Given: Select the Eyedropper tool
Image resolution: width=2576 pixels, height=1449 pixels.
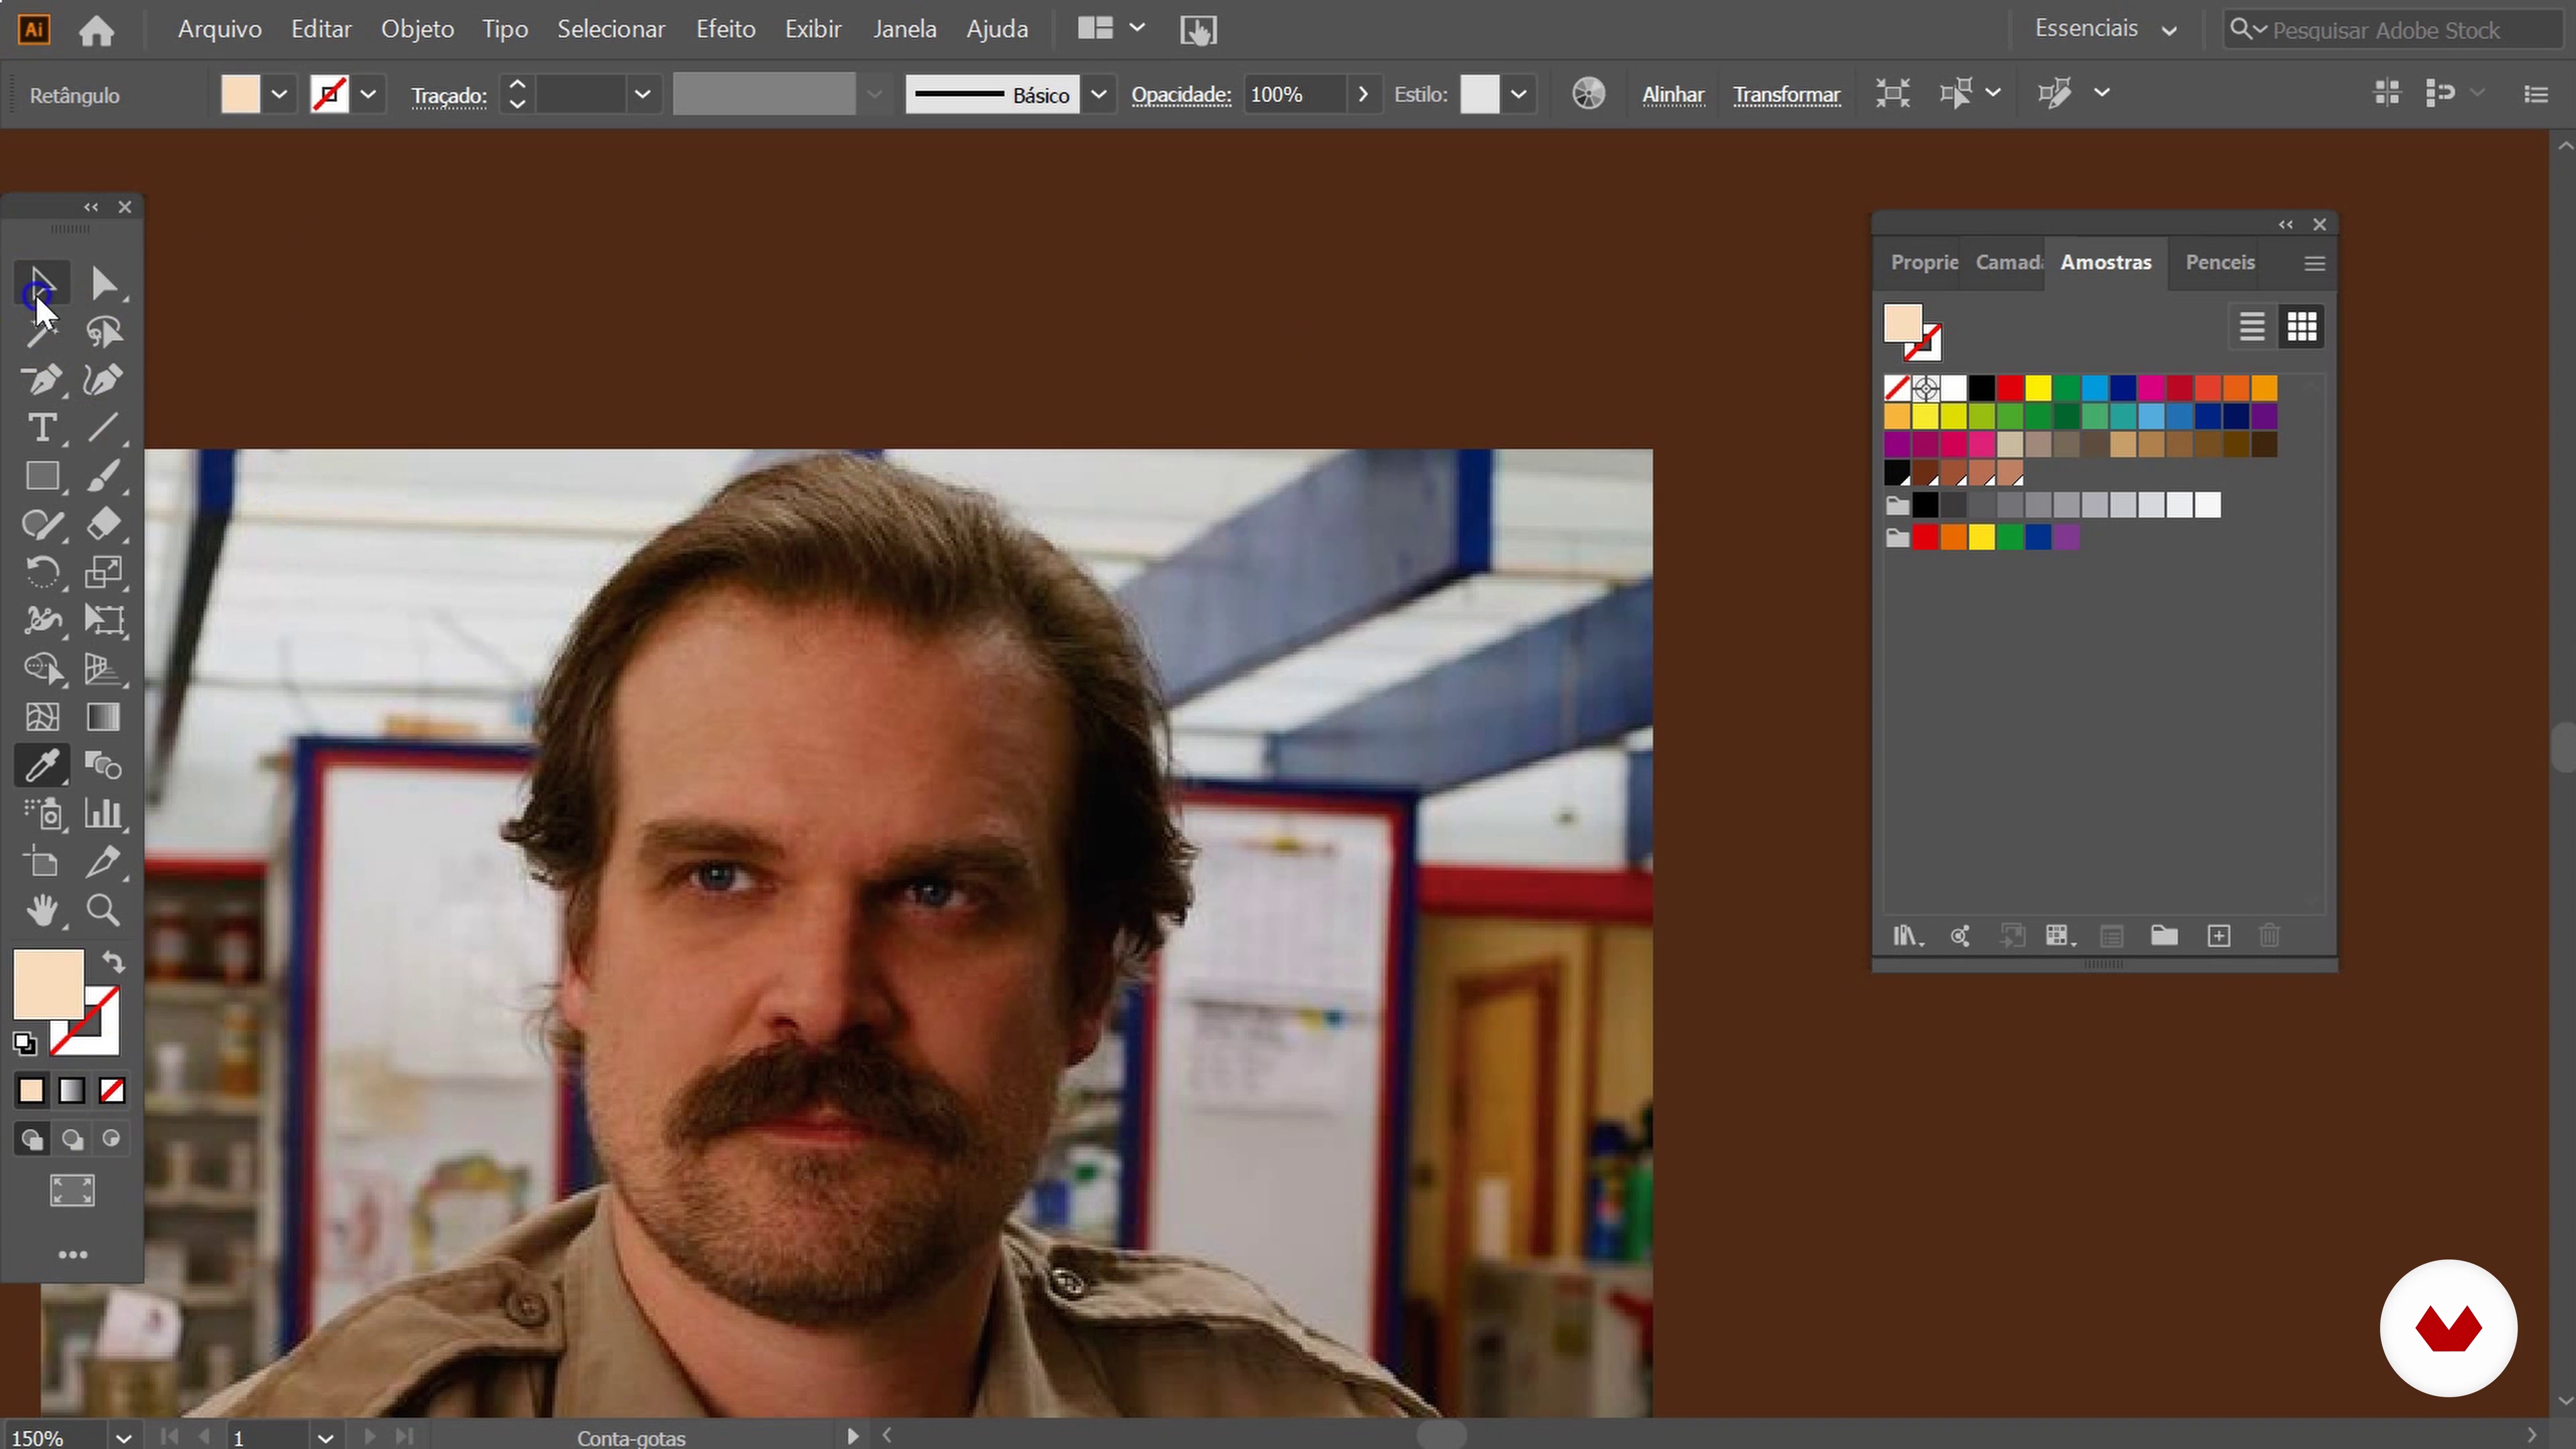Looking at the screenshot, I should (x=41, y=766).
